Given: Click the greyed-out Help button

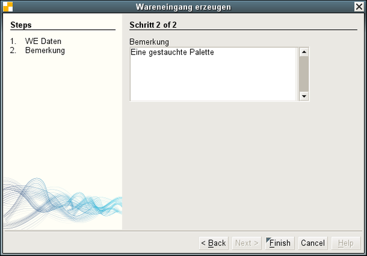Looking at the screenshot, I should pyautogui.click(x=346, y=243).
